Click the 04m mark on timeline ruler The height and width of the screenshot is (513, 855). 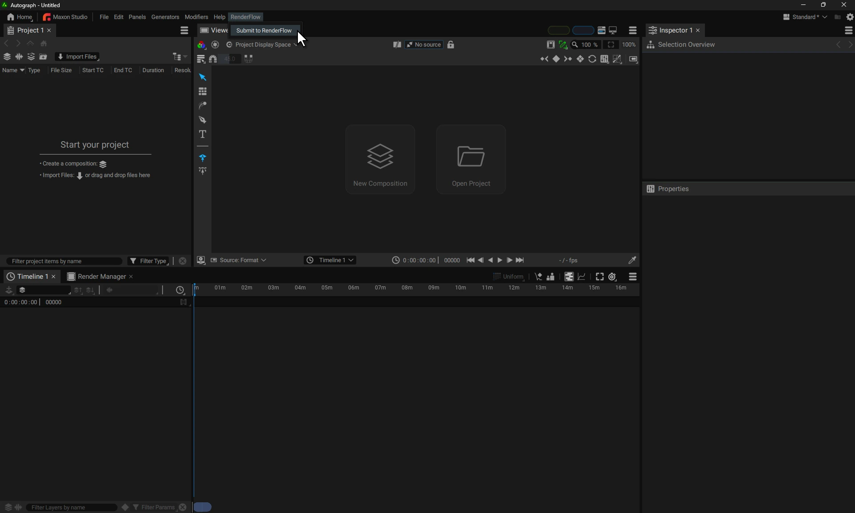(300, 288)
